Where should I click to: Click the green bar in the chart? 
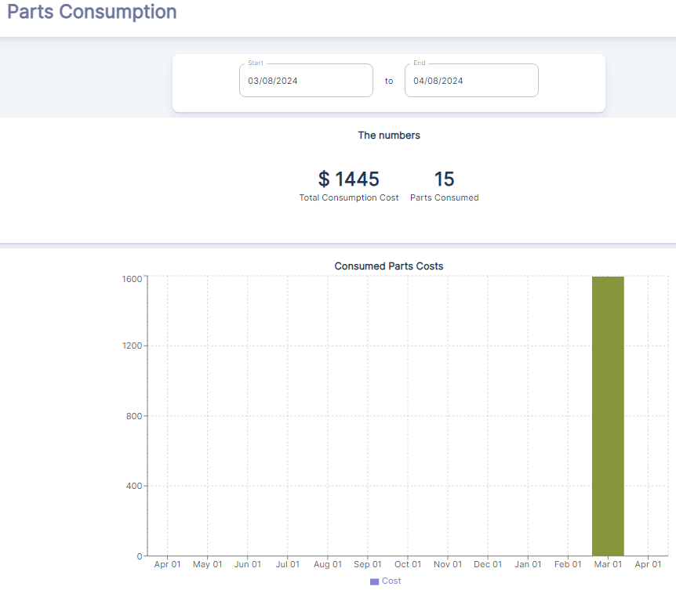608,415
